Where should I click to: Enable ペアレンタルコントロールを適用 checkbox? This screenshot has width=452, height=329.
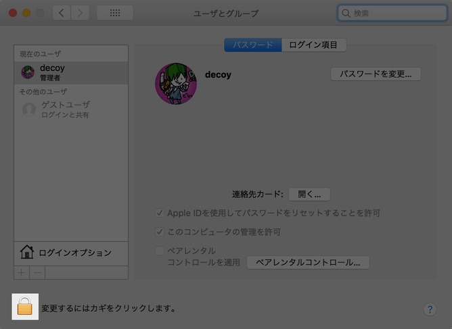click(160, 251)
